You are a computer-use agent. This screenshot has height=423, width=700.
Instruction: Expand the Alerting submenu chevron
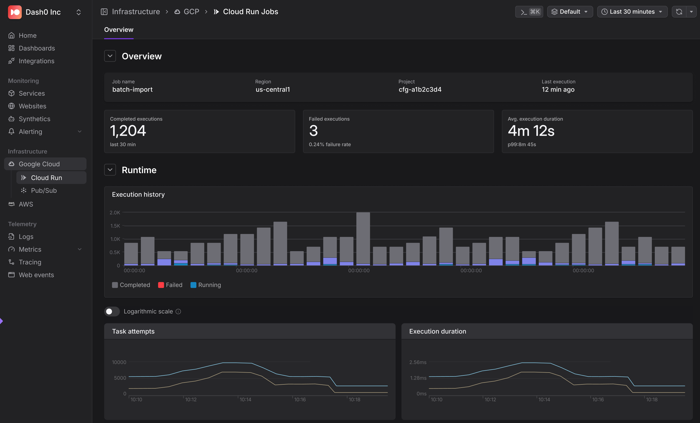[x=80, y=132]
